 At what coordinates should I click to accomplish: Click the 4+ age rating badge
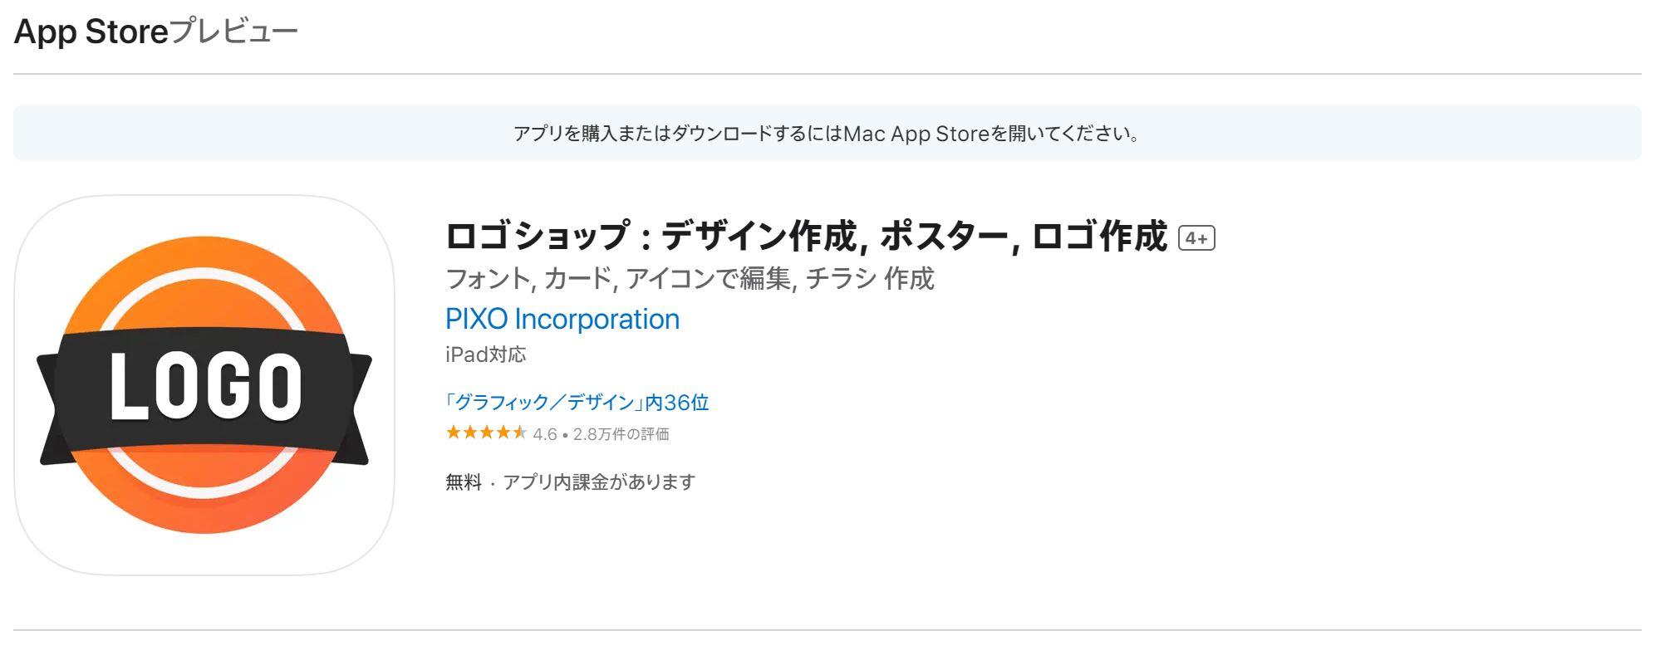1196,238
